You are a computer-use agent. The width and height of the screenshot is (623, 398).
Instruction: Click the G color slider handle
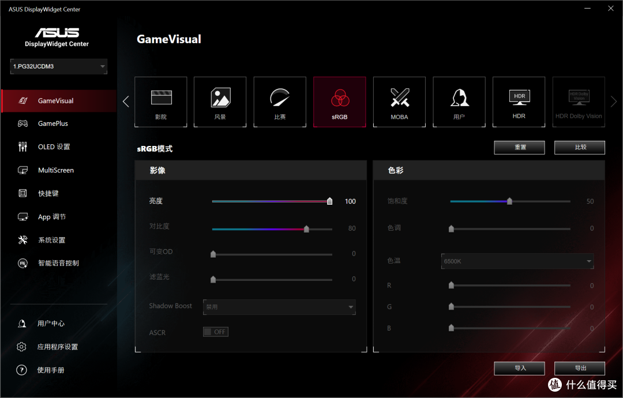tap(451, 307)
